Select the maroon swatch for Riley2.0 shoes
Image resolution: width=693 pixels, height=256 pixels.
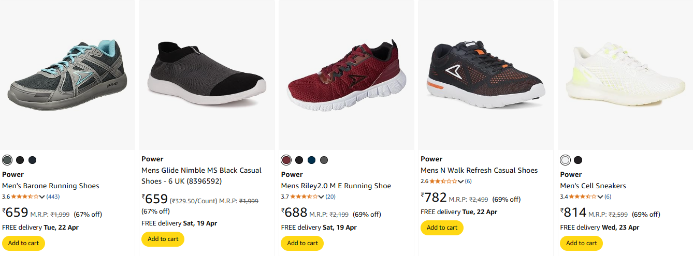point(286,160)
